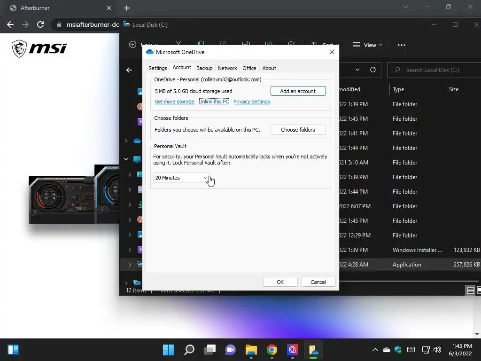Viewport: 481px width, 361px height.
Task: Open the Network tab in OneDrive
Action: [227, 68]
